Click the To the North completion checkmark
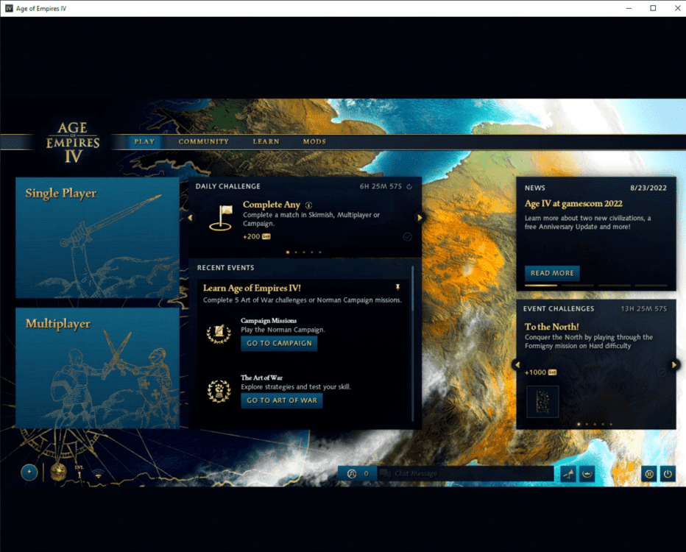This screenshot has height=552, width=686. tap(662, 372)
